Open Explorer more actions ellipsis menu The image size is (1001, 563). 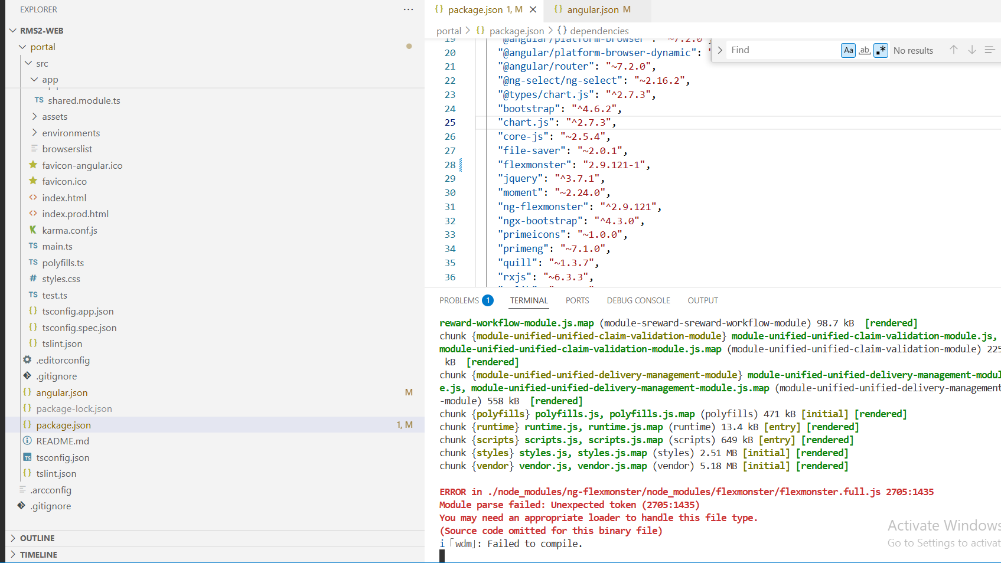[408, 9]
